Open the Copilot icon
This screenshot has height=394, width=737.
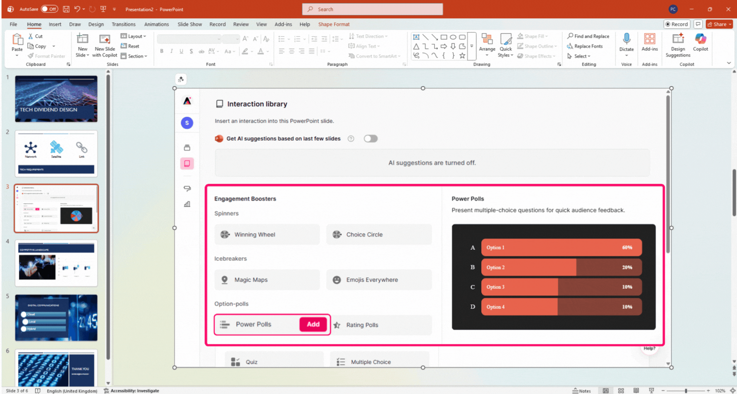point(700,39)
